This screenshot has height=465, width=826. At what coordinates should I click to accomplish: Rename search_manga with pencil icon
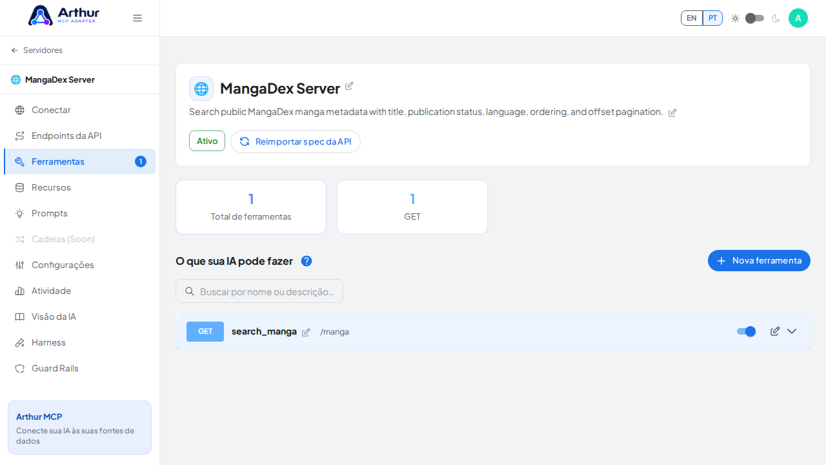306,332
